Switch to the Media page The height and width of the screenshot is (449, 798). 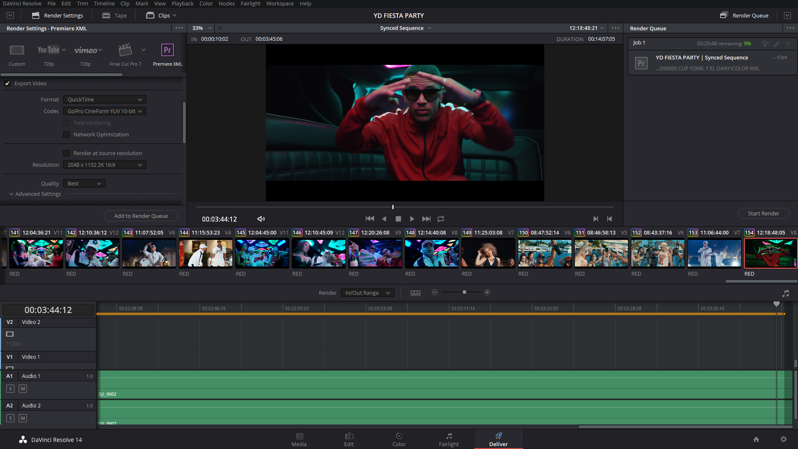click(299, 439)
